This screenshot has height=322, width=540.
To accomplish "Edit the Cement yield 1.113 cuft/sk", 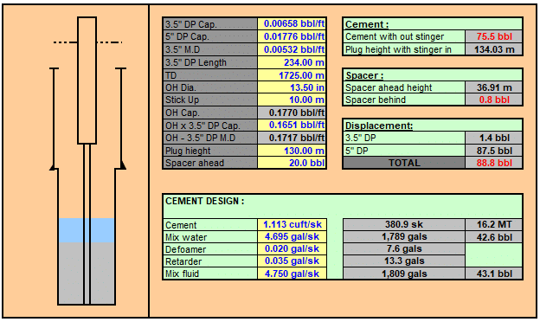I will click(292, 224).
